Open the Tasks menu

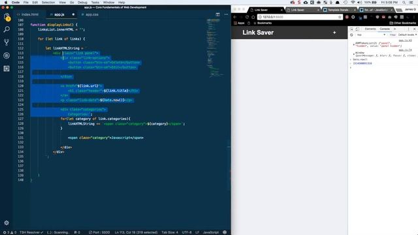click(x=95, y=3)
